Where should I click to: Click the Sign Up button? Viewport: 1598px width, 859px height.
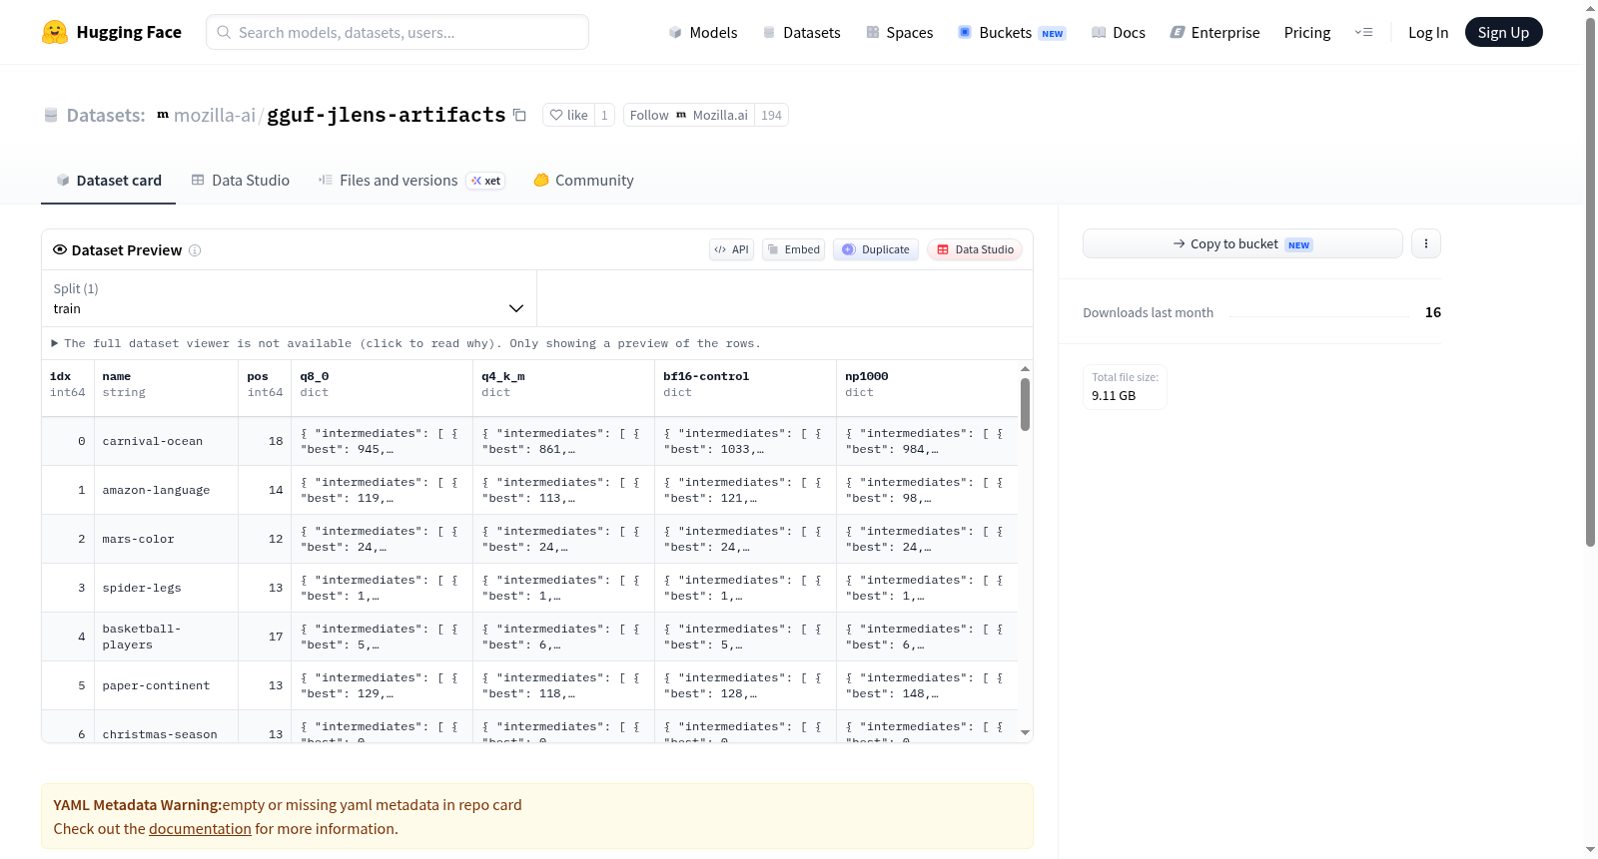click(x=1503, y=32)
